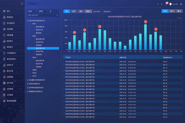Click the 分析报告 sidebar icon
Screen dimensions: 185x123
pyautogui.click(x=4, y=95)
